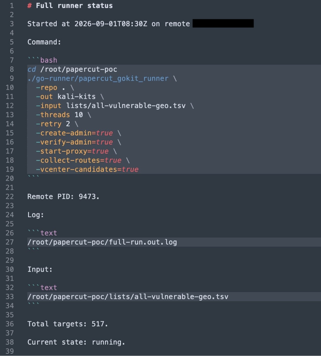Select line number 3 in the gutter
Viewport: 321px width, 356px height.
point(11,24)
